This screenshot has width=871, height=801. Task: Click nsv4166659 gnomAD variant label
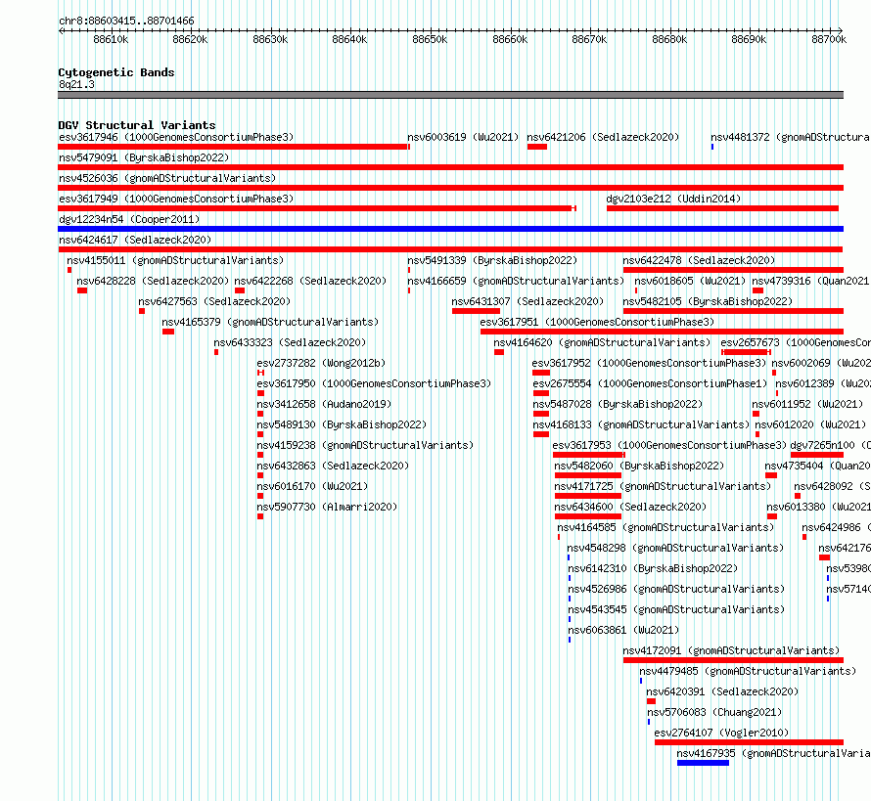(x=516, y=281)
